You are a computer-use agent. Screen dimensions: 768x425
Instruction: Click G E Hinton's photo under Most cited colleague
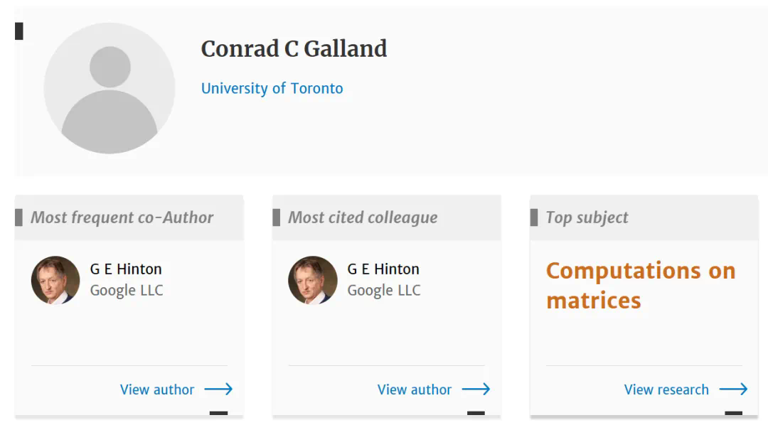(x=313, y=280)
